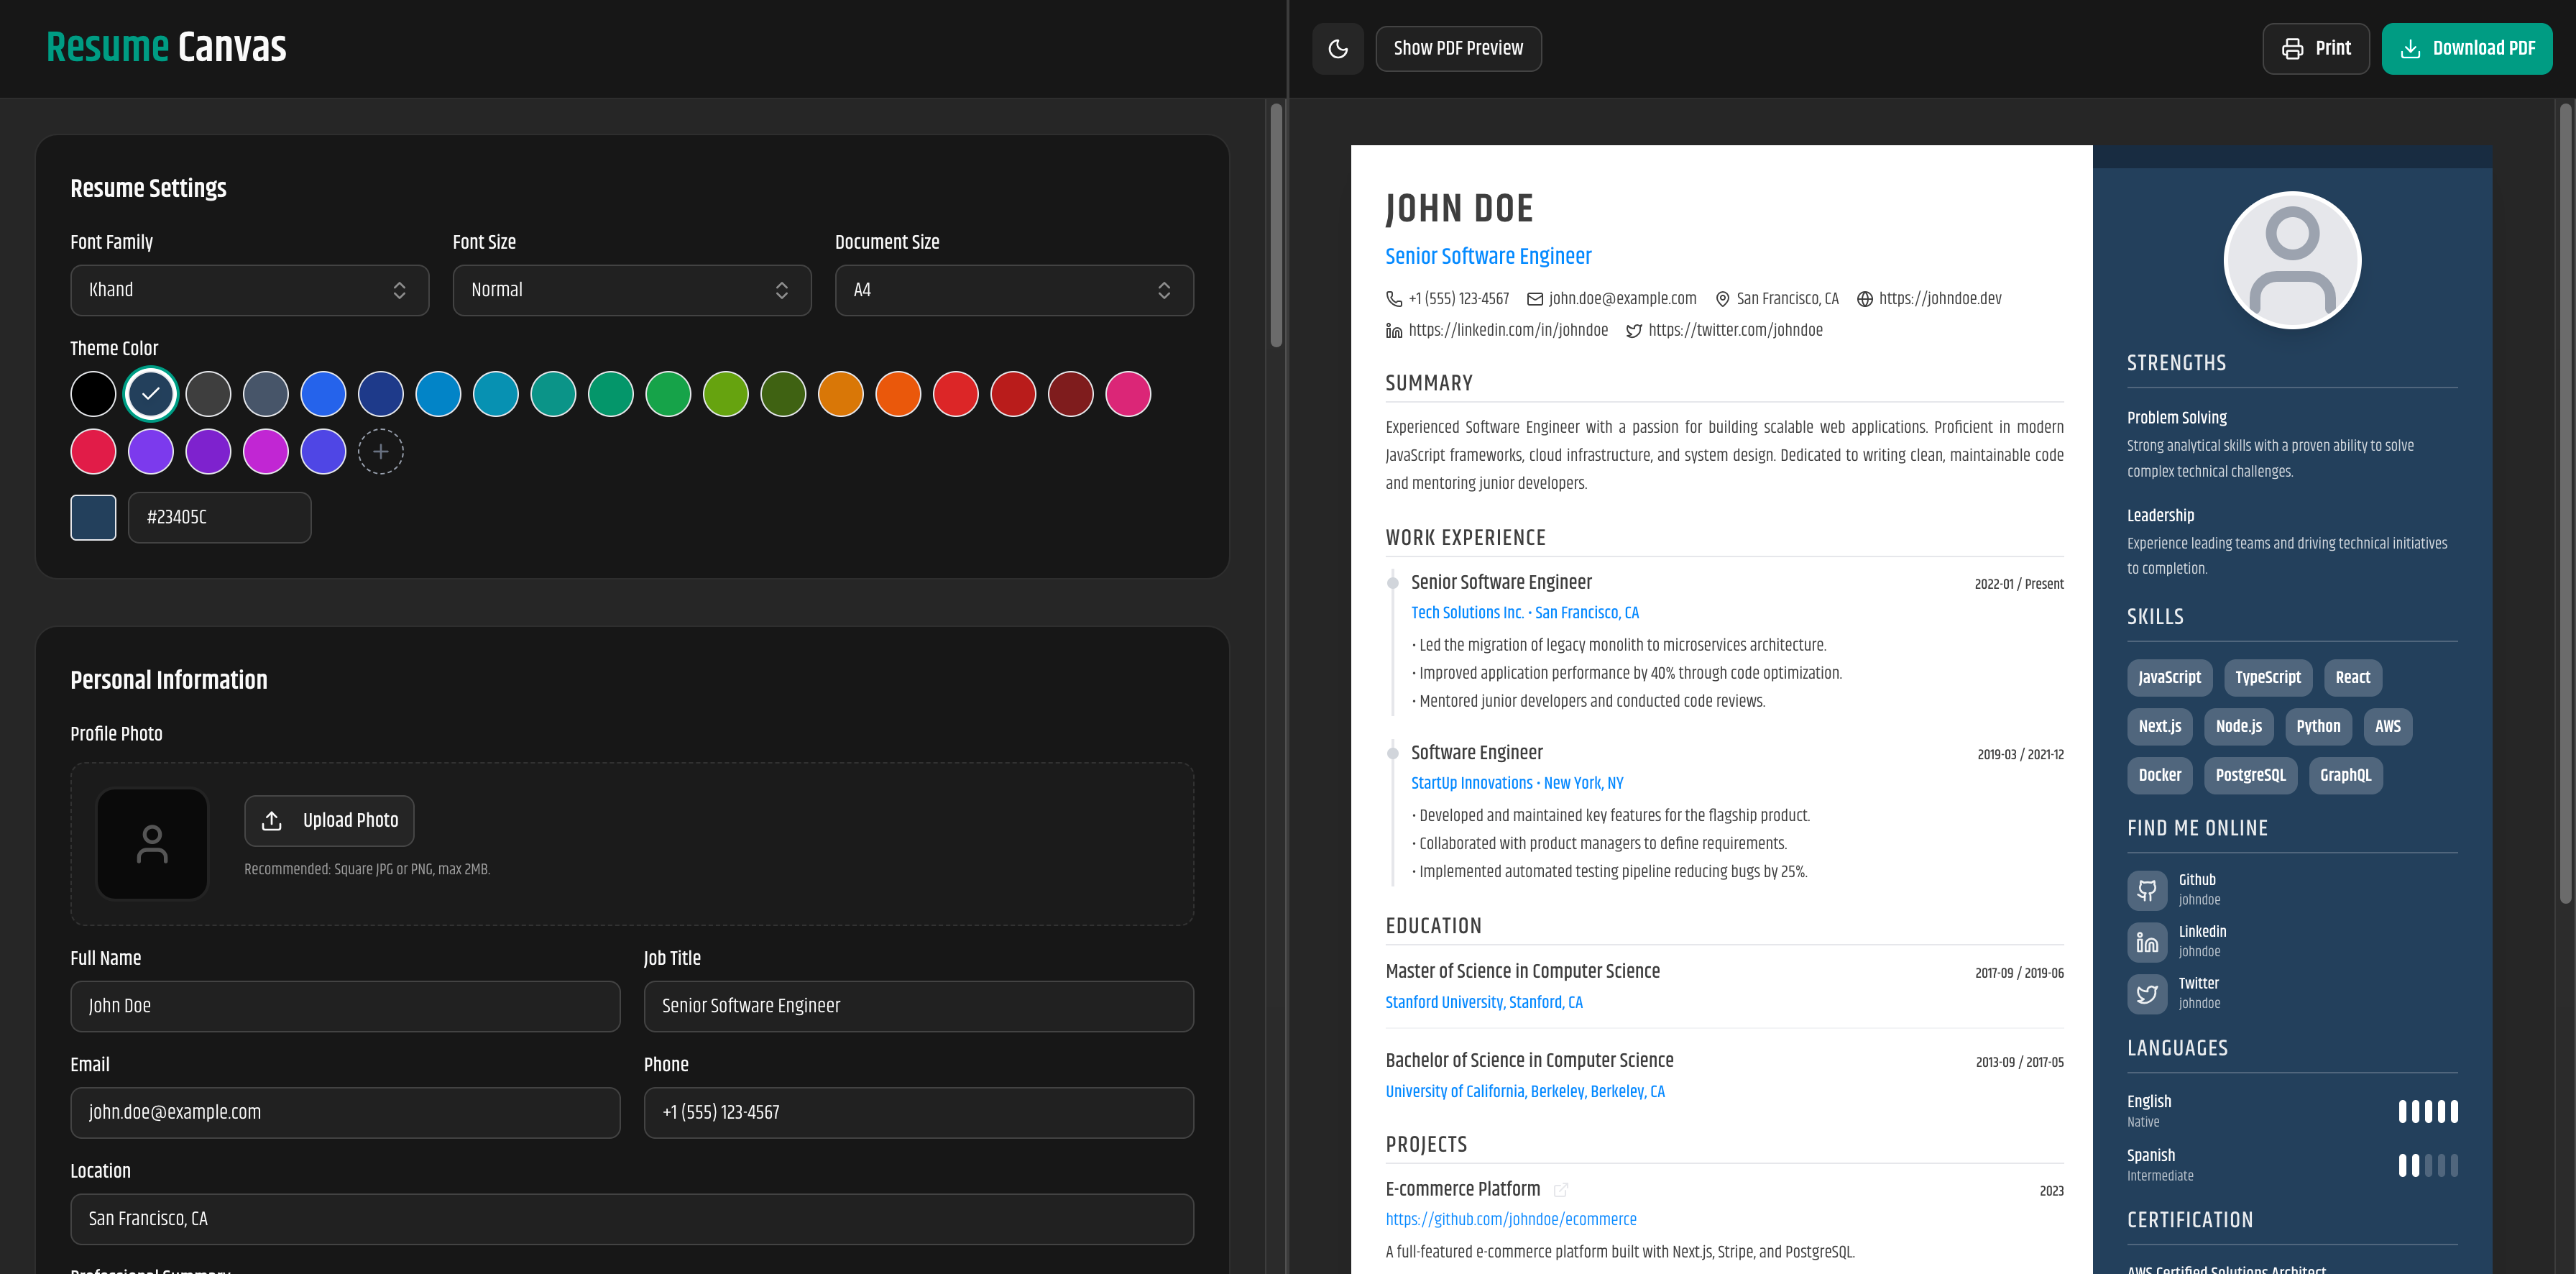The width and height of the screenshot is (2576, 1274).
Task: Click the Linkedin icon under Find Me Online
Action: 2147,942
